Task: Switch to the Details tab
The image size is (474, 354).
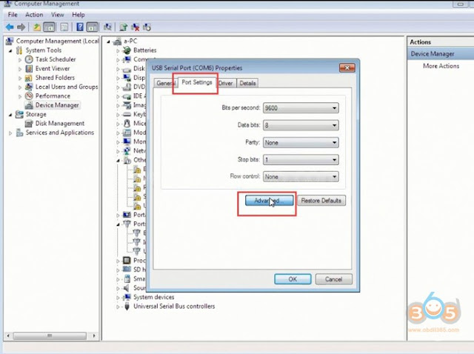Action: point(247,83)
